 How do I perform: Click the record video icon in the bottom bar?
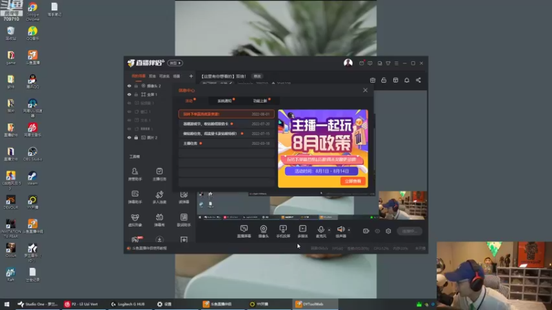(366, 231)
